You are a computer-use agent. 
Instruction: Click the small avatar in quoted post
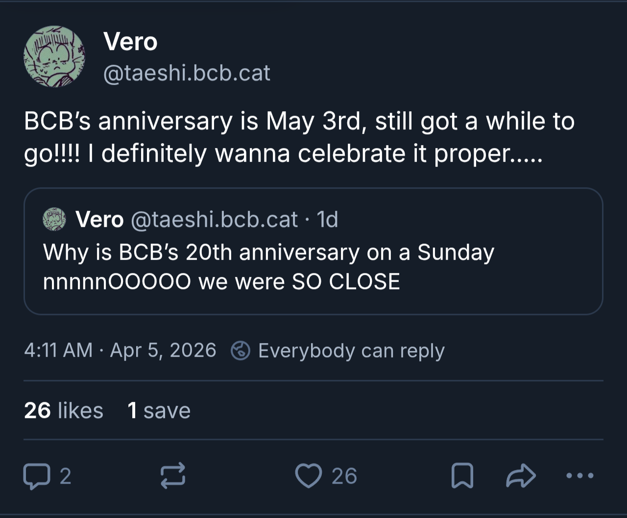(x=54, y=219)
